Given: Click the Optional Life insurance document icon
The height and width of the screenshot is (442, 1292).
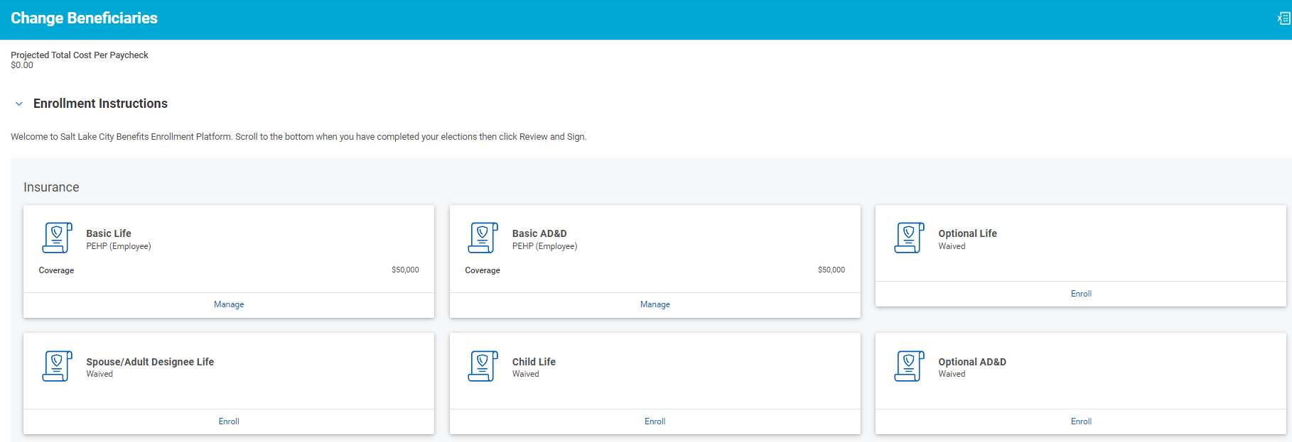Looking at the screenshot, I should pos(909,238).
